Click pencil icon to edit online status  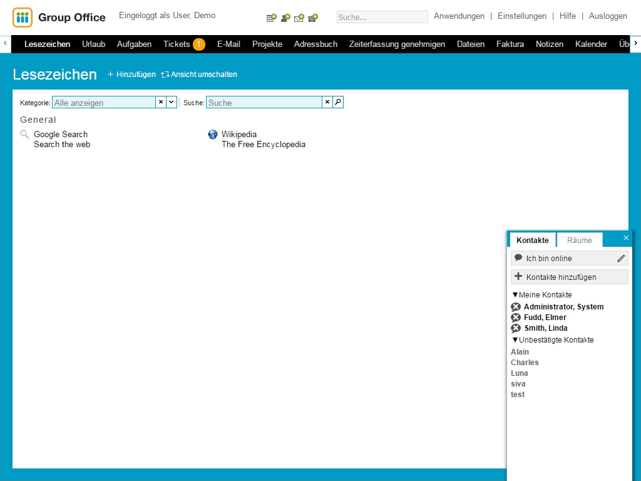[621, 258]
